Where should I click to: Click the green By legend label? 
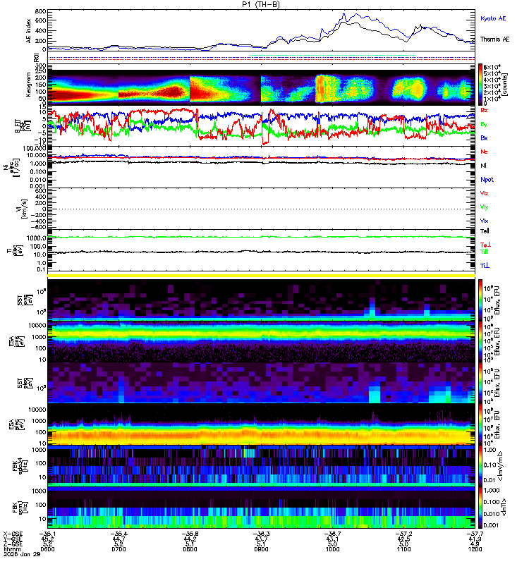(484, 124)
